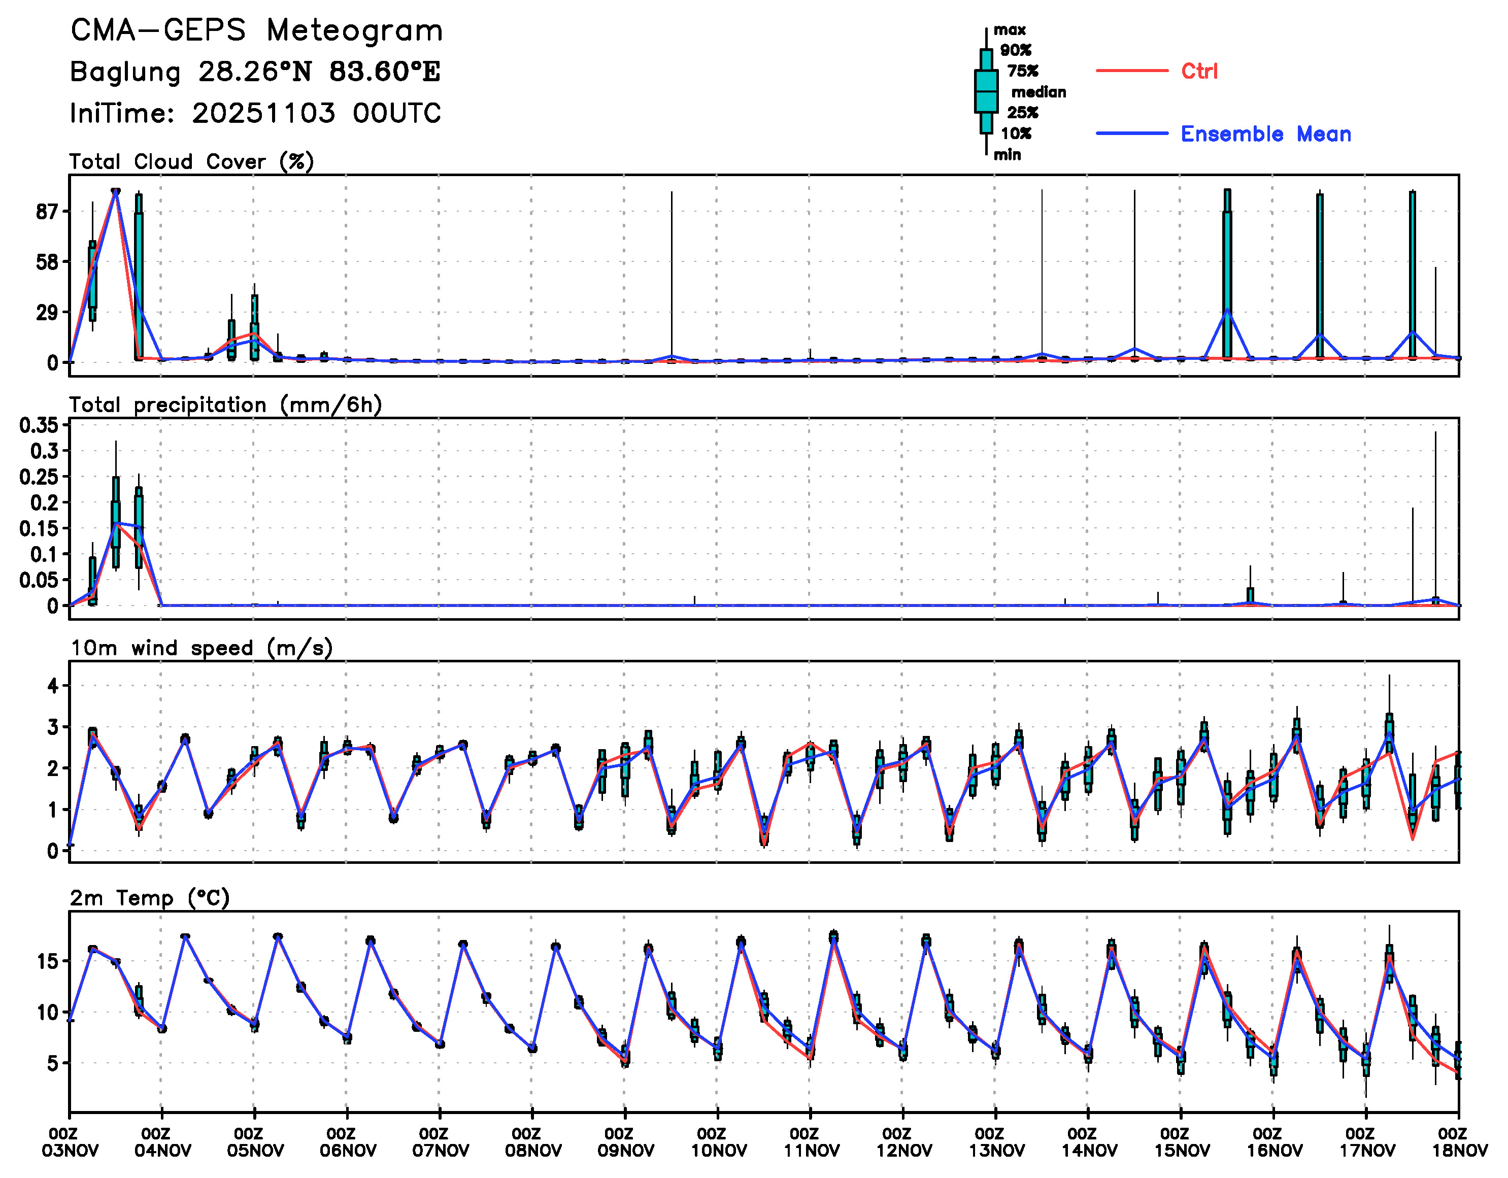Click the 15 tick on temperature axis

point(47,960)
